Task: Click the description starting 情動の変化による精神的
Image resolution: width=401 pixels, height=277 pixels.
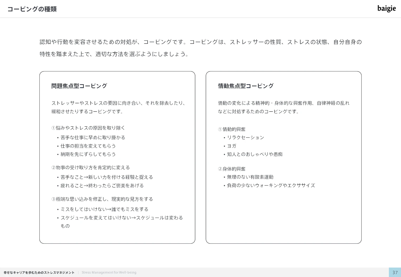Action: 284,107
